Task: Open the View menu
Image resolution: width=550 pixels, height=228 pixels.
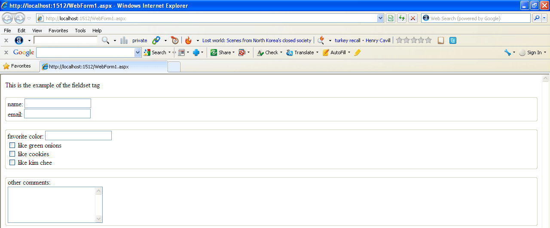Action: coord(37,31)
